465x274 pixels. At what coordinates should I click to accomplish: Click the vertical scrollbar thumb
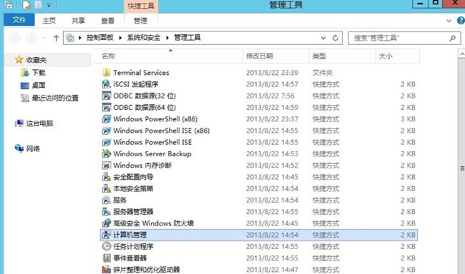(462, 168)
